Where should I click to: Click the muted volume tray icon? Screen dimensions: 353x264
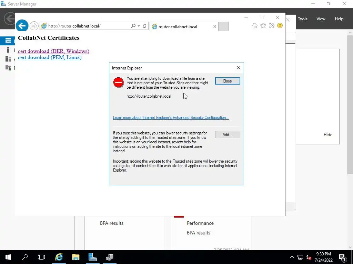coord(309,257)
